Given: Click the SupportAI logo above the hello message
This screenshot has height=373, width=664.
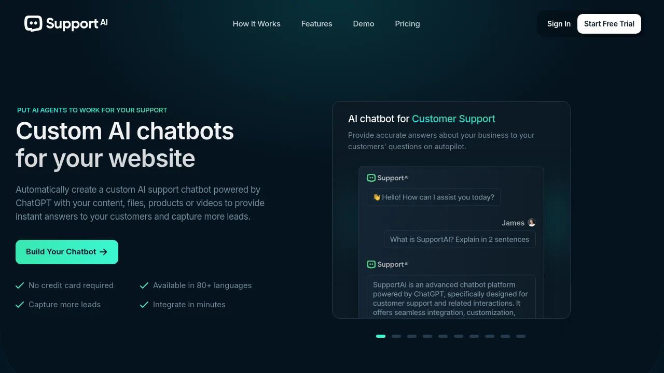Looking at the screenshot, I should tap(388, 178).
